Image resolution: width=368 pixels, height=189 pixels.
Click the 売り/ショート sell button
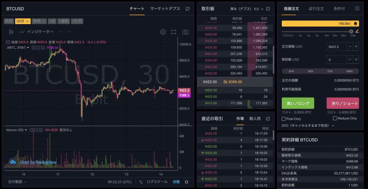click(342, 103)
